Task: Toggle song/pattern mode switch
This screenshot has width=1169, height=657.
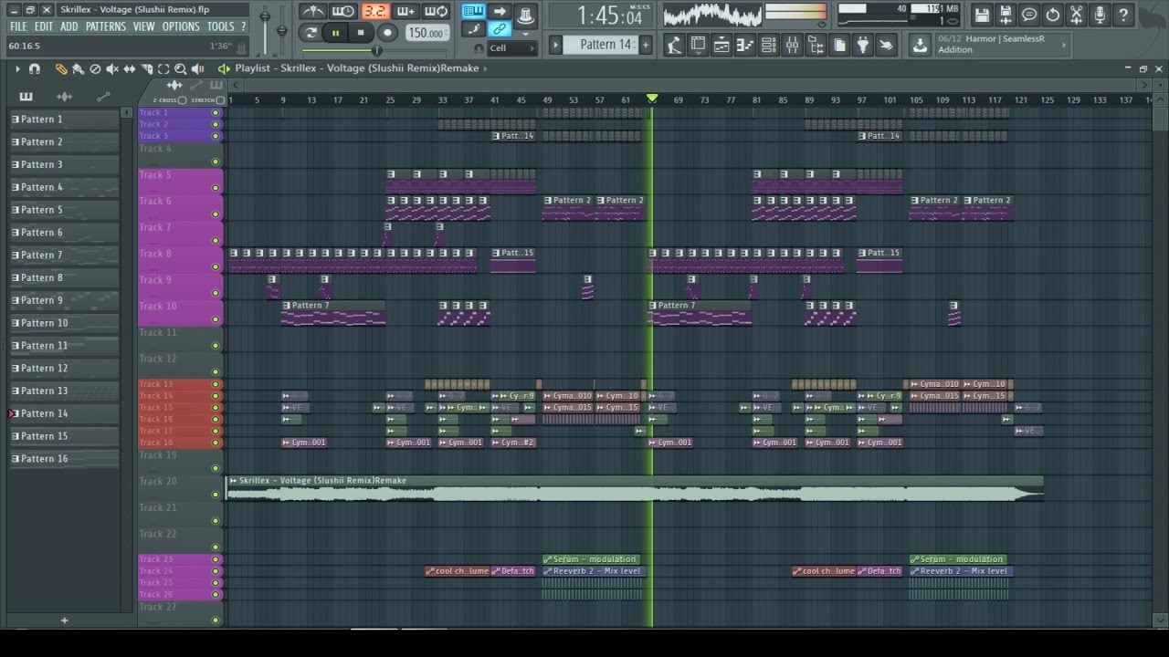Action: click(x=311, y=33)
